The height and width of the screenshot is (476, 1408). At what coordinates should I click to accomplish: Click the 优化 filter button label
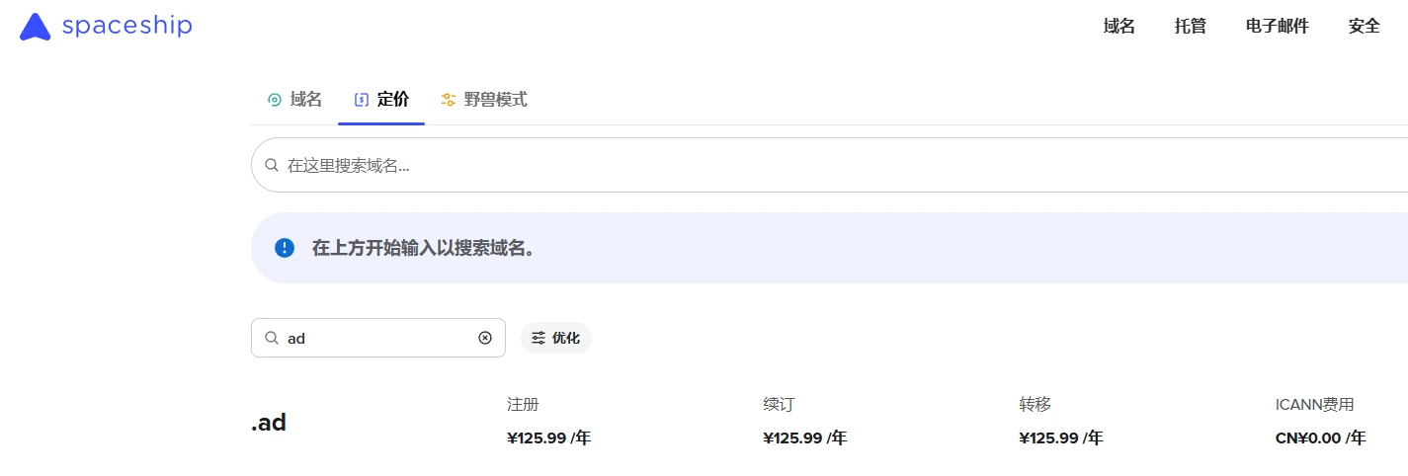[x=566, y=338]
